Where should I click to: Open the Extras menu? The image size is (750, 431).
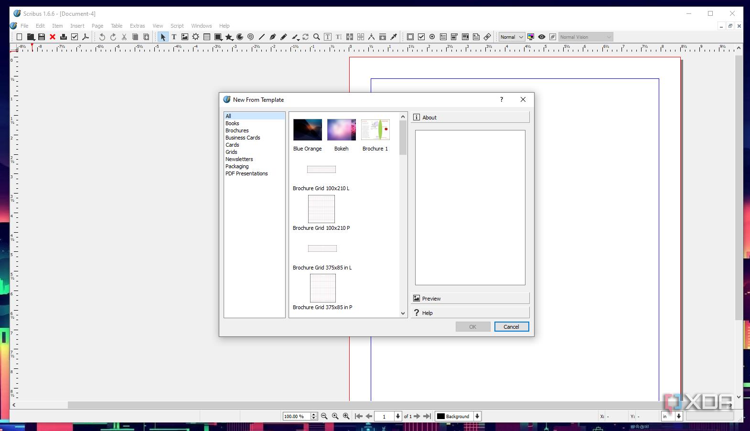pos(138,26)
